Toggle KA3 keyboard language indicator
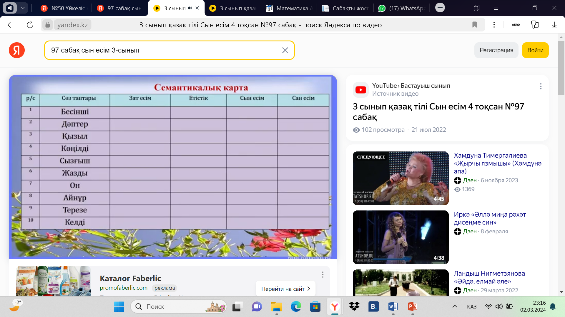The width and height of the screenshot is (565, 317). click(x=472, y=307)
